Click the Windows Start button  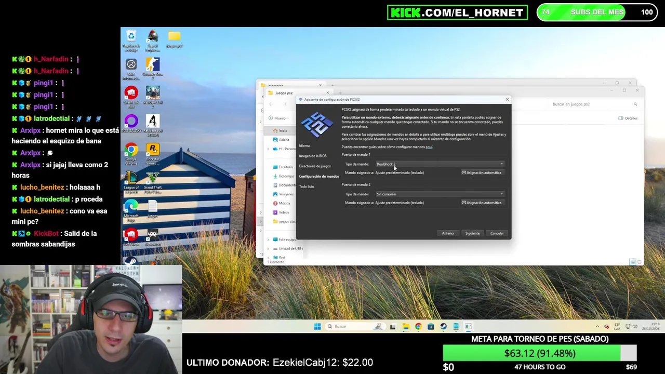(317, 327)
